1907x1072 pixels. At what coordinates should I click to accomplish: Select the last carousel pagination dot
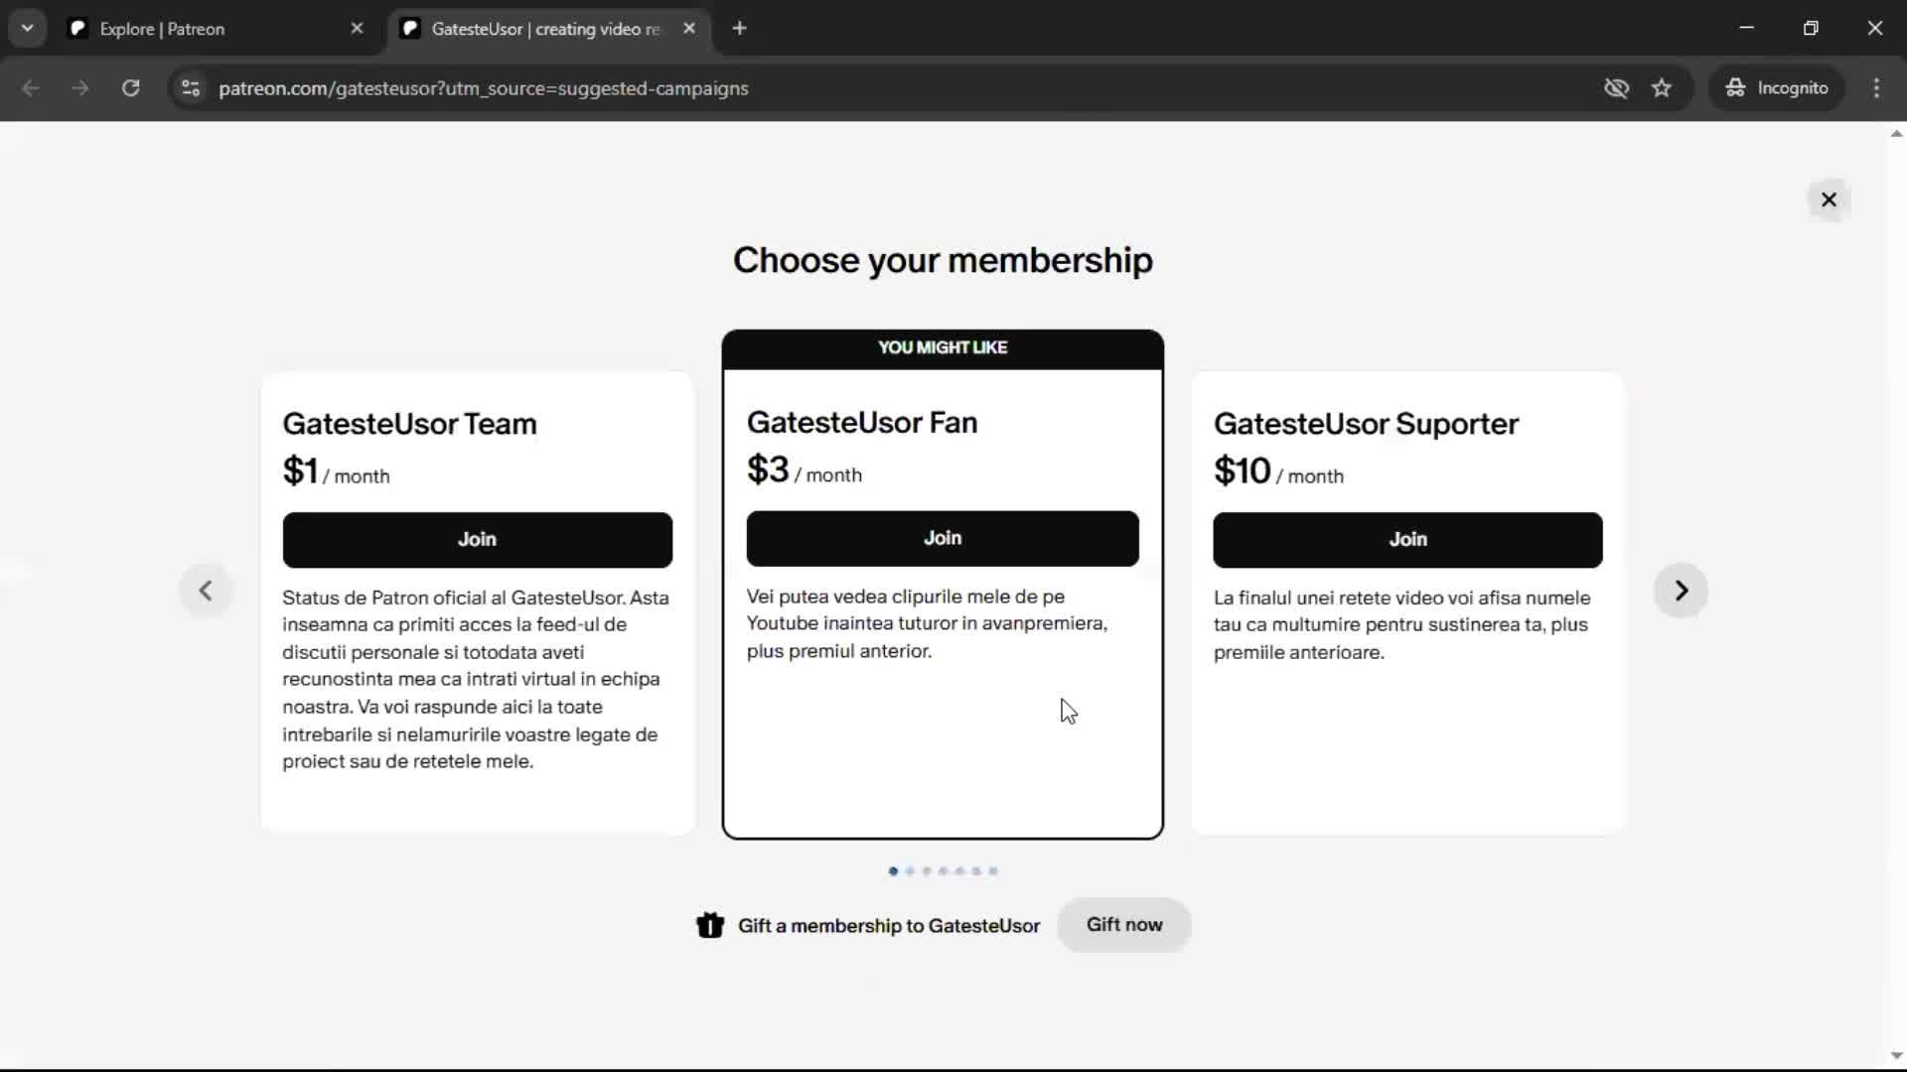pyautogui.click(x=993, y=871)
